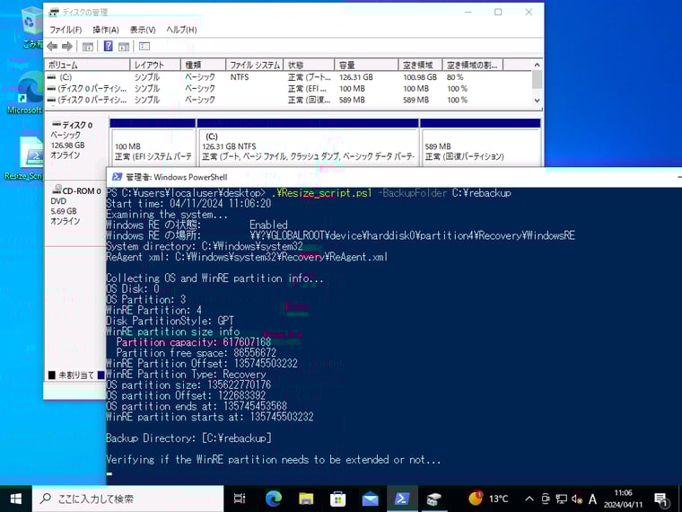Sort by the ファイル システム column header
Viewport: 682px width, 512px height.
pyautogui.click(x=255, y=65)
